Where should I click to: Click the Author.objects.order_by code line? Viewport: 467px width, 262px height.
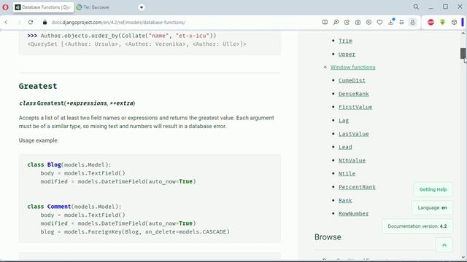point(122,36)
